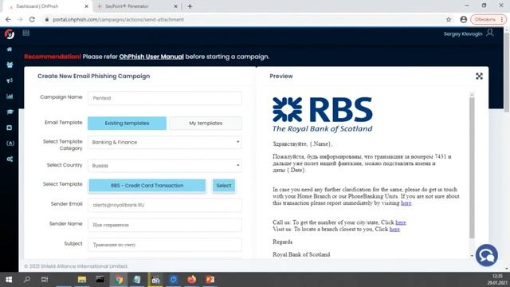Follow 'here' link in Visit us line

394,229
